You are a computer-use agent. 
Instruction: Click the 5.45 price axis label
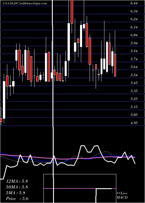pyautogui.click(x=134, y=83)
